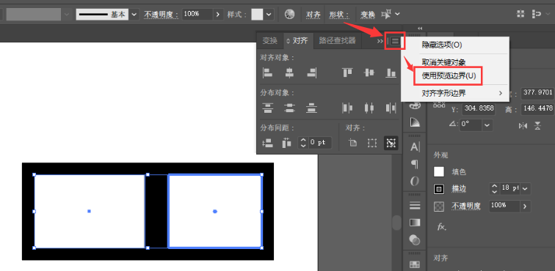This screenshot has height=271, width=555.
Task: Click the vertical align bottom icon
Action: (391, 73)
